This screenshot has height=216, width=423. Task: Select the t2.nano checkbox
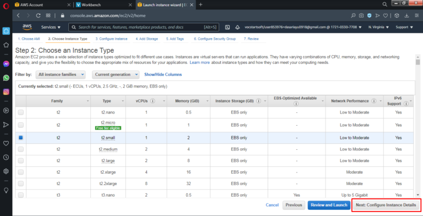point(21,112)
